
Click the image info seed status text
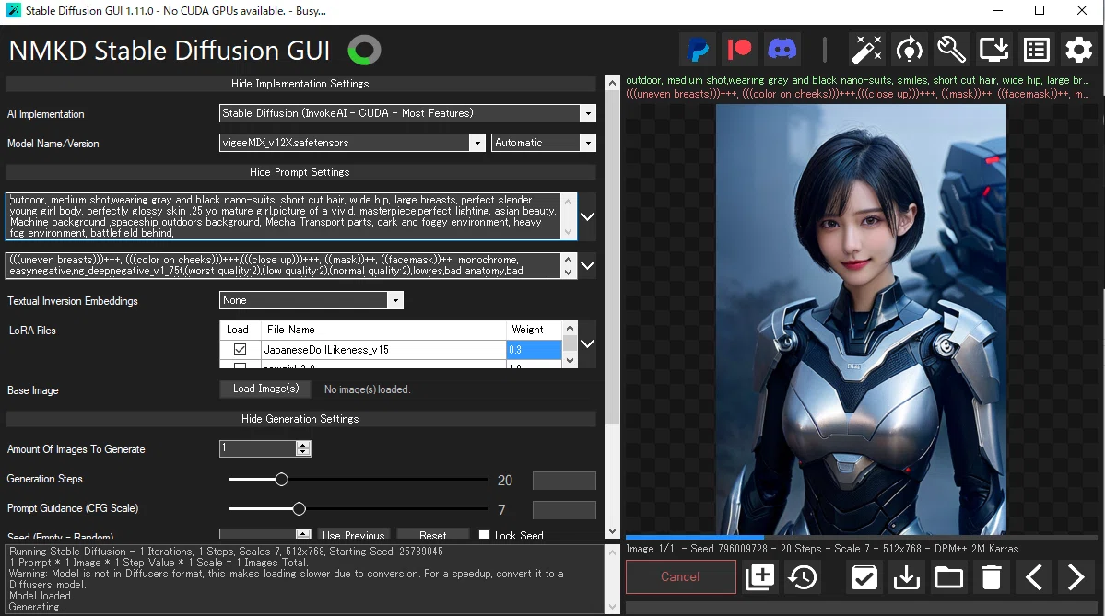[822, 549]
